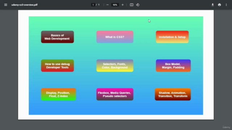This screenshot has height=130, width=232.
Task: Click the Basics of Web Development box
Action: pos(57,37)
